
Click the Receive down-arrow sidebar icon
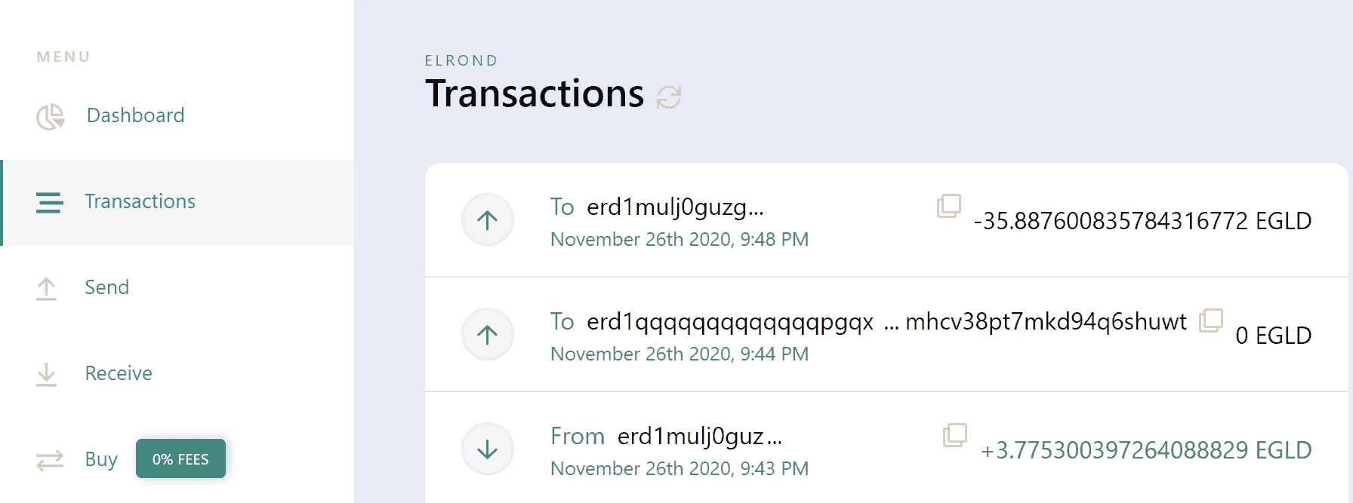click(47, 374)
